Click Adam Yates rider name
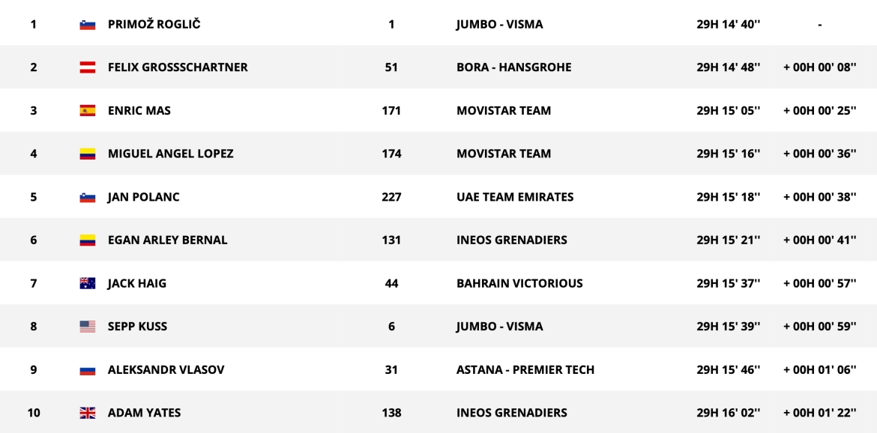 tap(144, 413)
